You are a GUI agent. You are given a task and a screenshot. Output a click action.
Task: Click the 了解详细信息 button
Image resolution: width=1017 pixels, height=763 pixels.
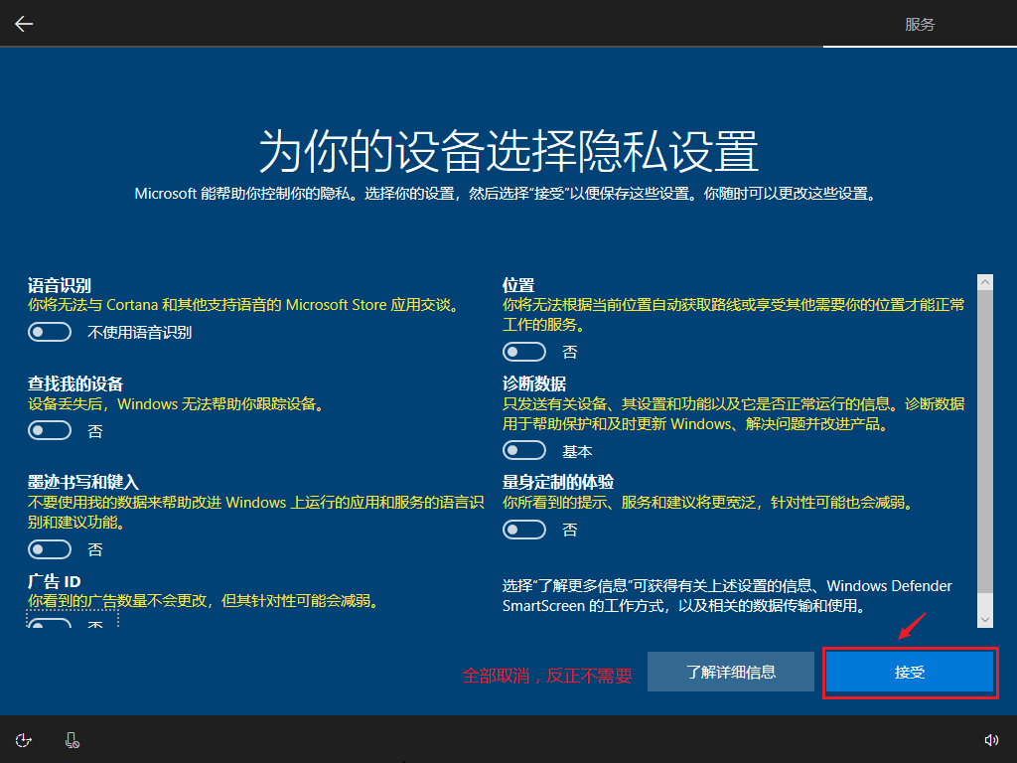pos(731,672)
